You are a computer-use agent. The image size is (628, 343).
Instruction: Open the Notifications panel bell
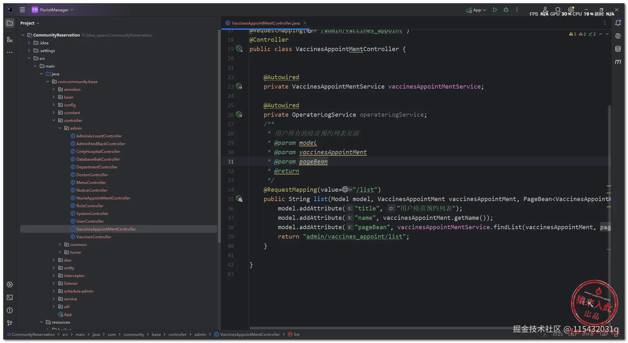click(x=618, y=23)
